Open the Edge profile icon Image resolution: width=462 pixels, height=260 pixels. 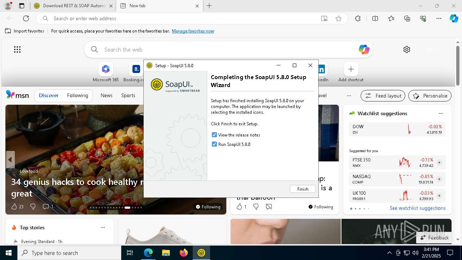(8, 6)
